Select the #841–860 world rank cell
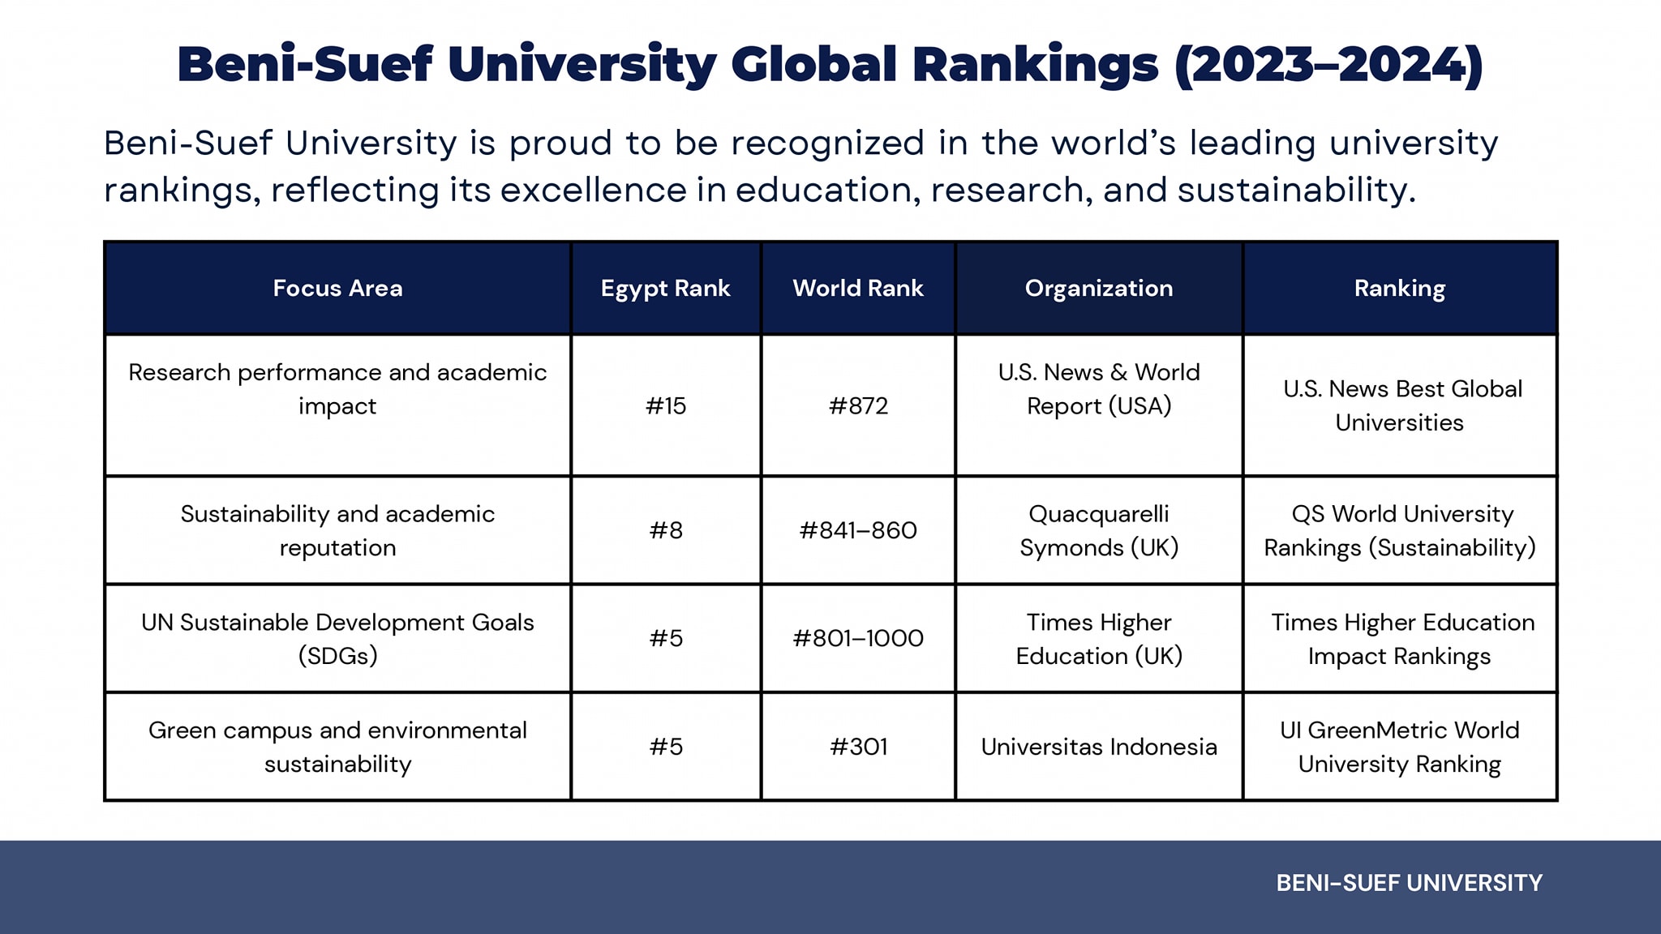Image resolution: width=1661 pixels, height=934 pixels. point(858,530)
